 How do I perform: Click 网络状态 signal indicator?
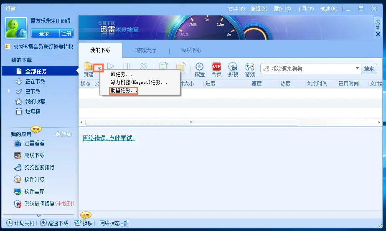click(114, 223)
